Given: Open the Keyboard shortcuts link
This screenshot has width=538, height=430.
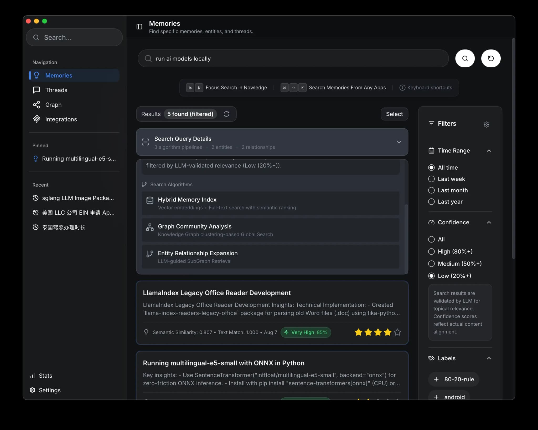Looking at the screenshot, I should tap(429, 88).
